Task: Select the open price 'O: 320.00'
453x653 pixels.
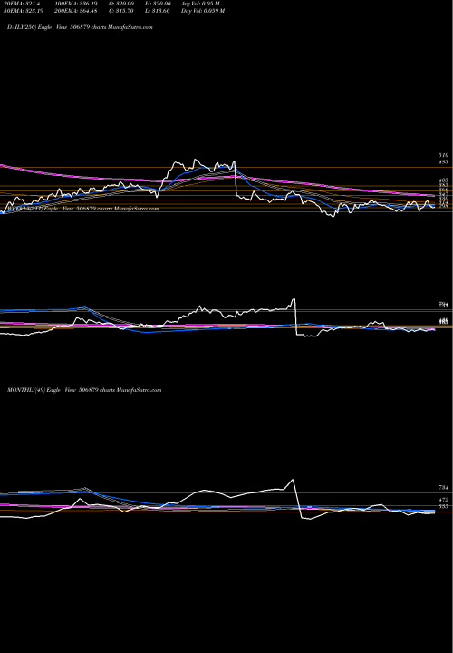Action: pyautogui.click(x=121, y=4)
